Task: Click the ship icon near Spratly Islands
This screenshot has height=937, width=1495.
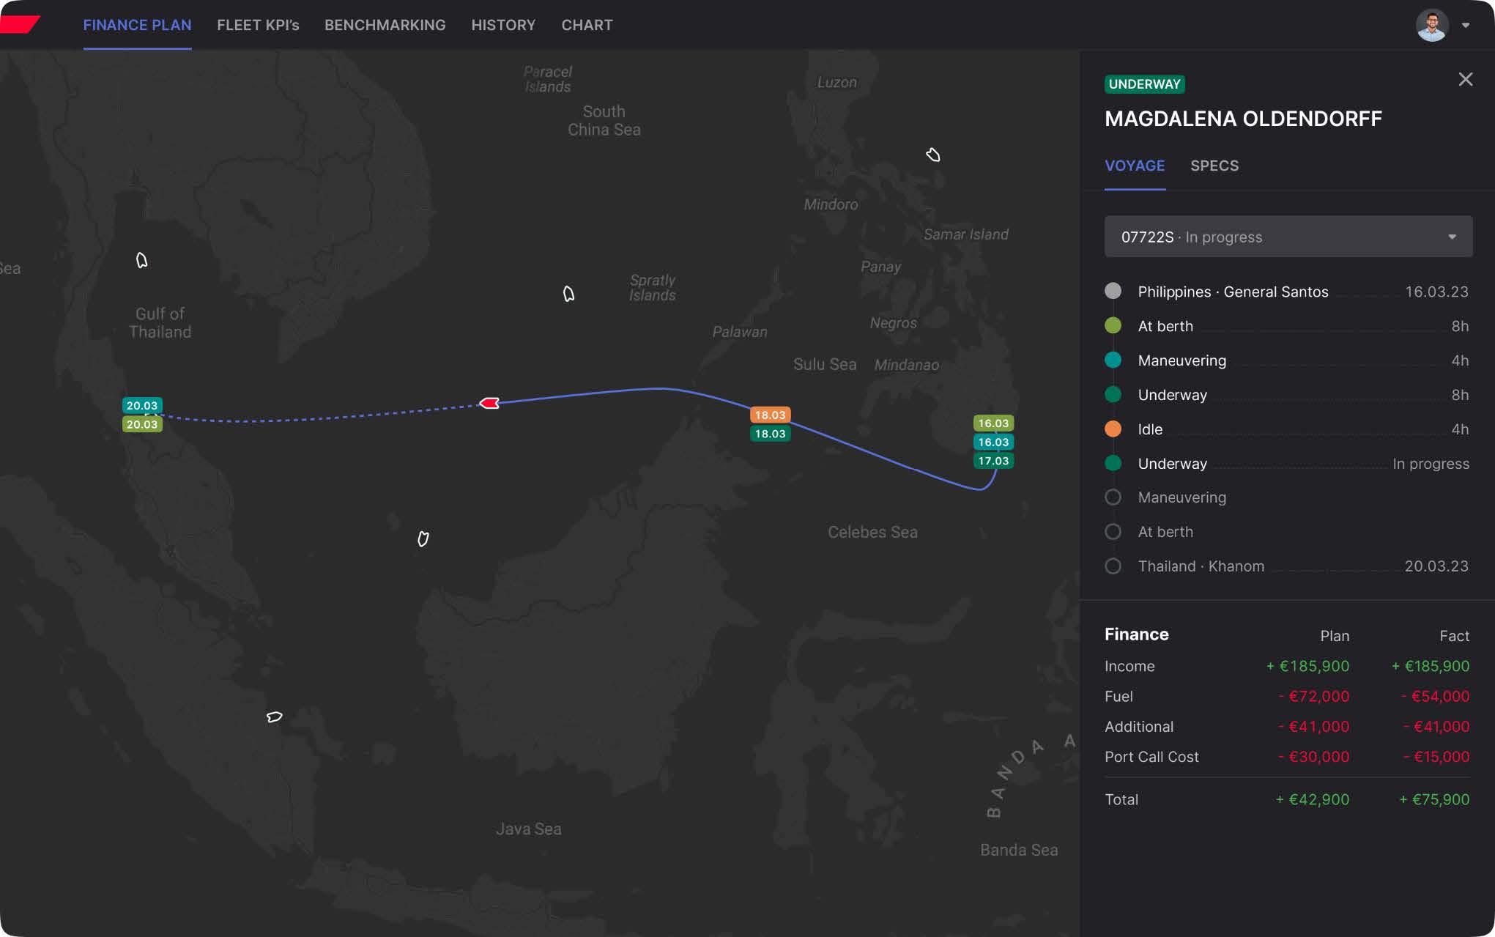Action: click(x=568, y=294)
